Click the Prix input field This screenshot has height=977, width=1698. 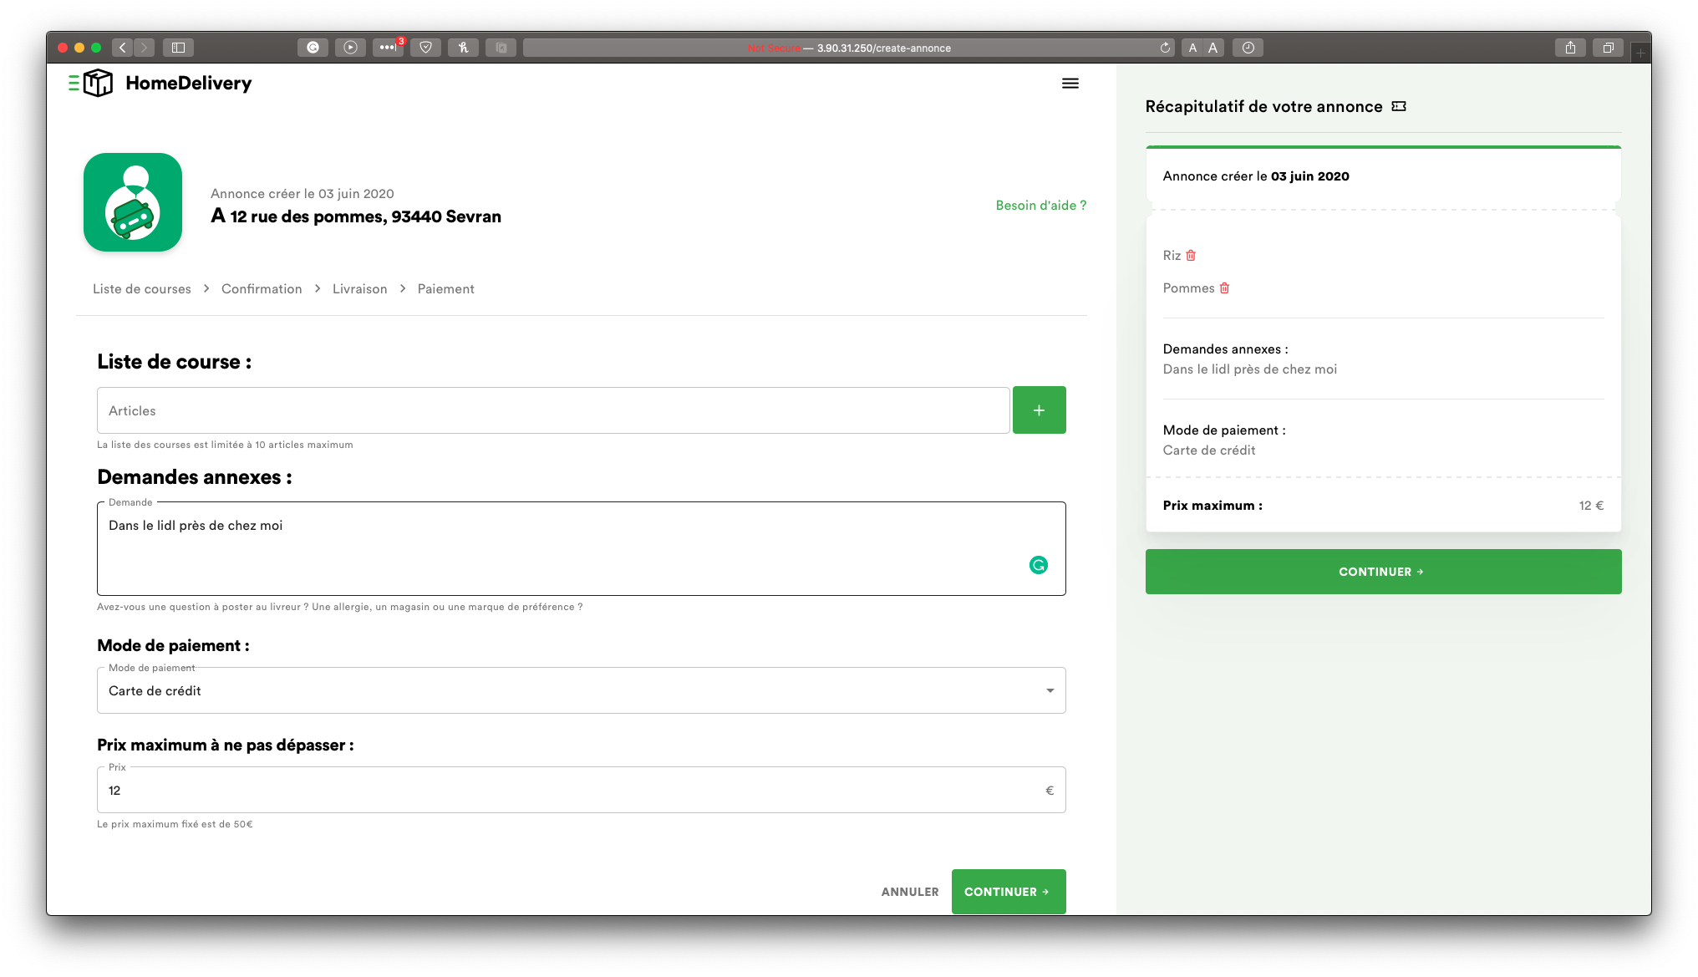click(x=568, y=791)
